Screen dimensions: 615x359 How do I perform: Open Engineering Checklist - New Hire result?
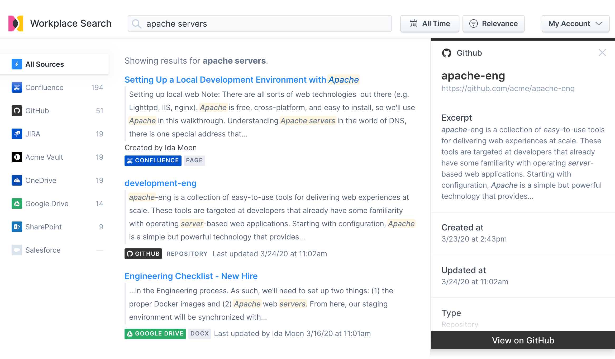tap(191, 276)
